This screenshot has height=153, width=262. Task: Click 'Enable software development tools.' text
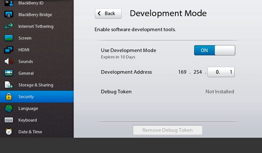click(135, 30)
